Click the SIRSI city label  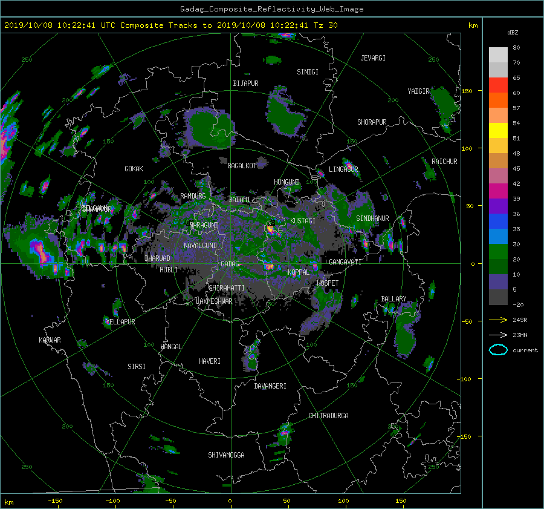(x=137, y=367)
